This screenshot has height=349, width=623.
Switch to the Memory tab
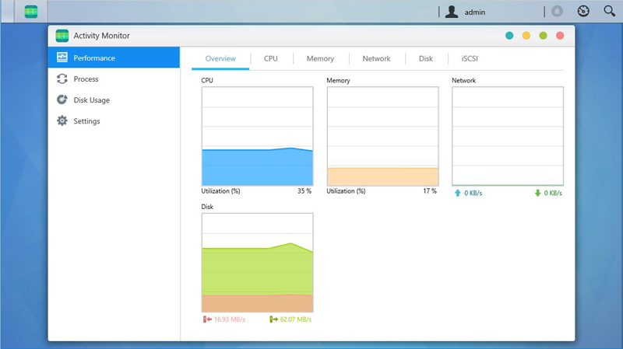tap(320, 58)
